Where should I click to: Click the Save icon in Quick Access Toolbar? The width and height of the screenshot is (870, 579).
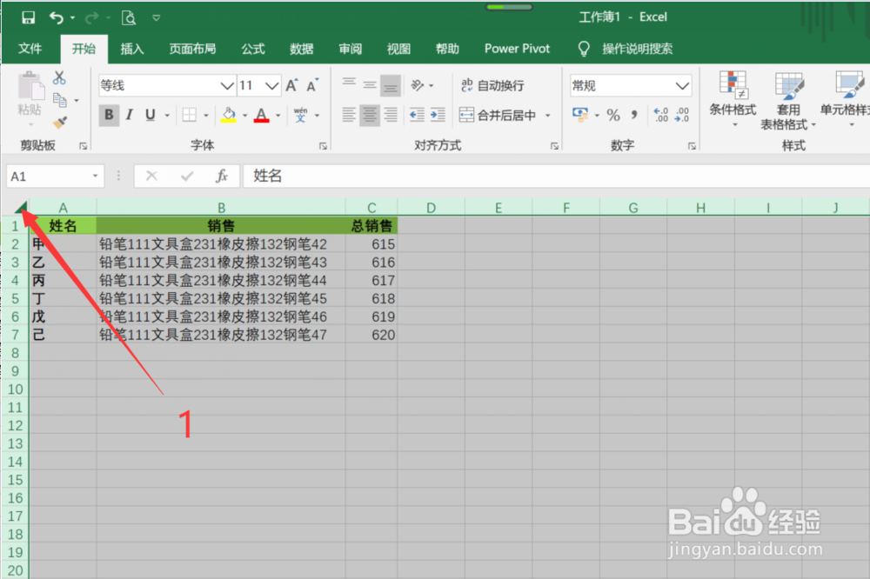pos(28,16)
